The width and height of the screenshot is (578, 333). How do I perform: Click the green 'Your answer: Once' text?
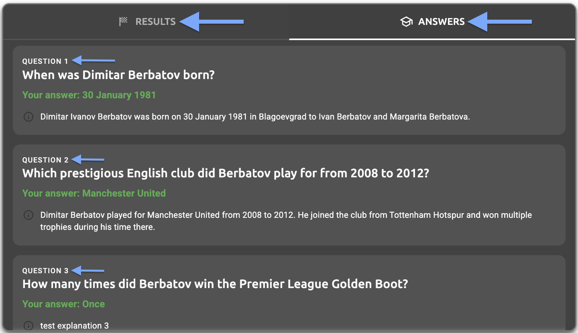tap(63, 304)
